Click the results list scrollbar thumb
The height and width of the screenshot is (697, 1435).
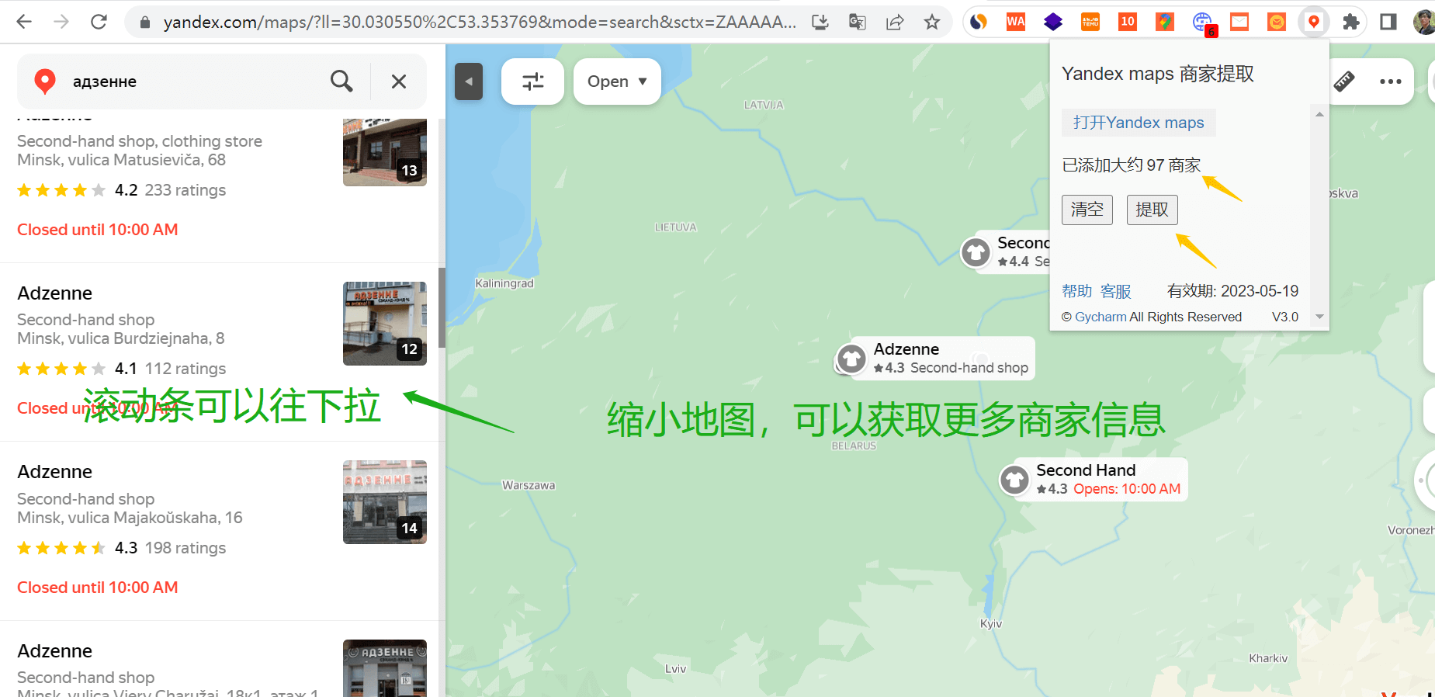tap(442, 307)
